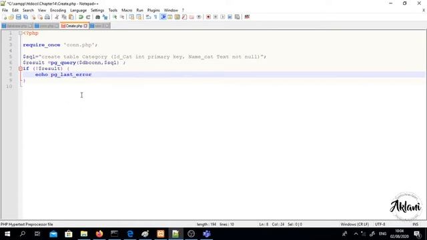The height and width of the screenshot is (240, 427).
Task: Switch to the last tab after Create.php
Action: [99, 26]
